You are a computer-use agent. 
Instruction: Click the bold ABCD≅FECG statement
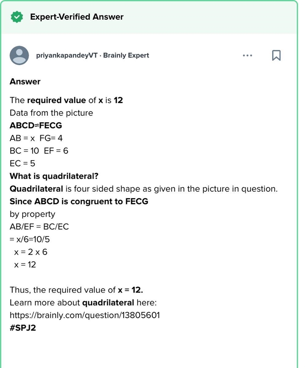tap(36, 125)
